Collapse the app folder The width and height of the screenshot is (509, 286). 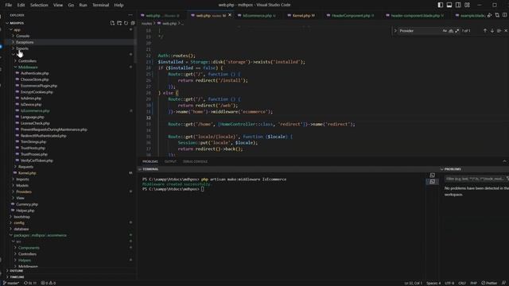coord(17,29)
